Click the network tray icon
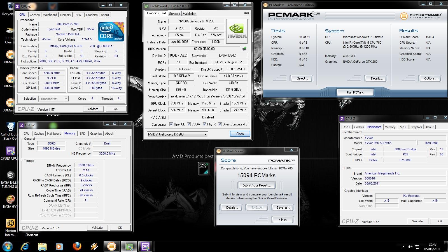This screenshot has height=252, width=448. tap(417, 247)
